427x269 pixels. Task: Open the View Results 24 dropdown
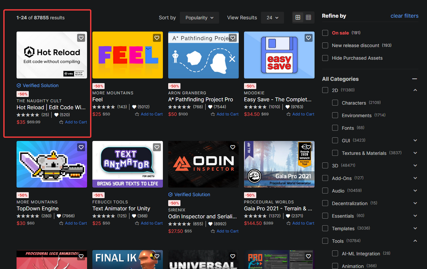click(x=272, y=17)
